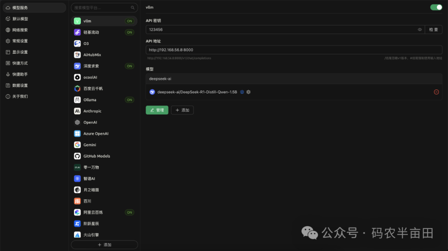Click the search magnifier icon
The image size is (448, 251).
click(x=133, y=8)
